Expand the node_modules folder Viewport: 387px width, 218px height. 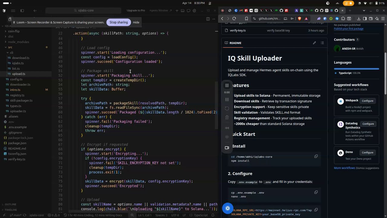click(18, 42)
